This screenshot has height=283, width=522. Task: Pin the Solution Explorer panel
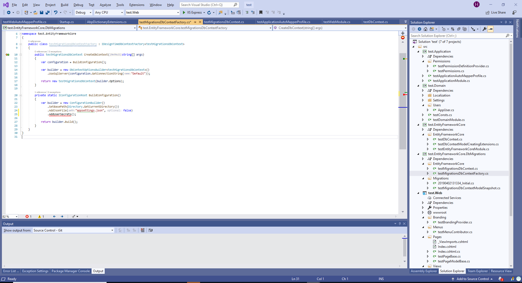[506, 22]
